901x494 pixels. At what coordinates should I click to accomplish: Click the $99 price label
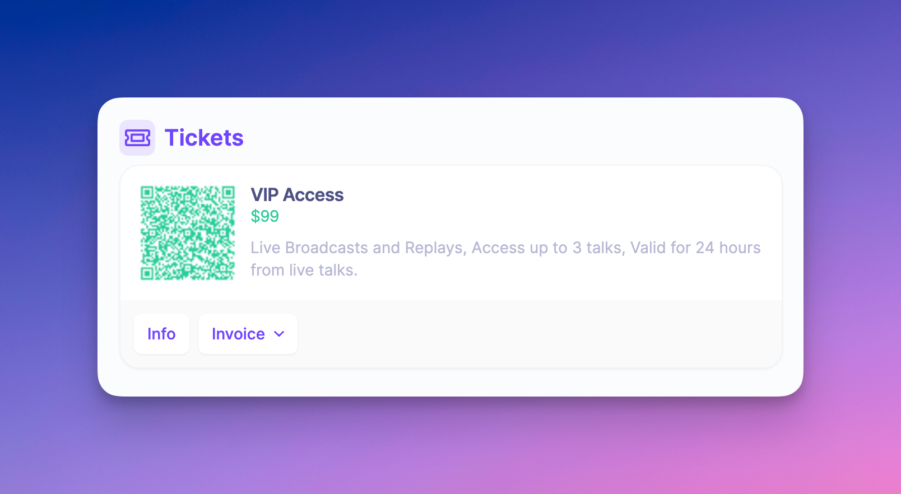point(264,216)
